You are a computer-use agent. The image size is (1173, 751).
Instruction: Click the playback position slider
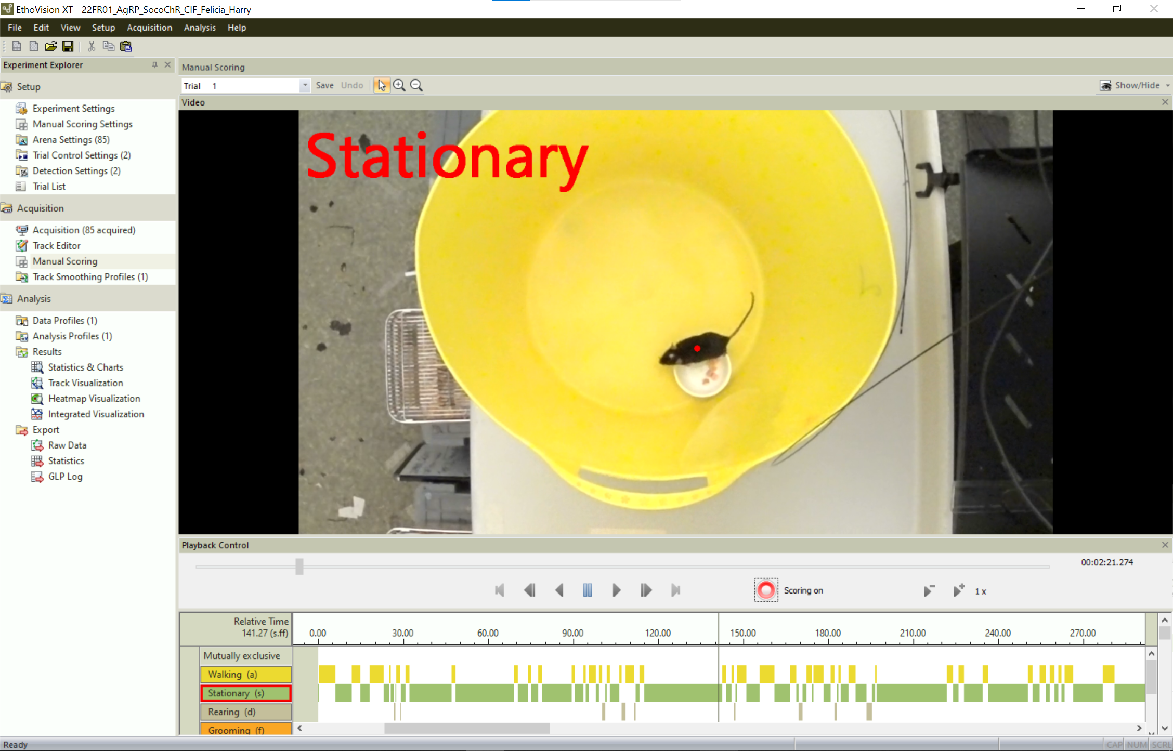pyautogui.click(x=299, y=566)
